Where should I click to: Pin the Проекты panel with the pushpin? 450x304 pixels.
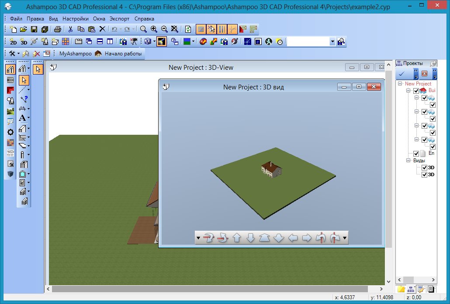(433, 63)
